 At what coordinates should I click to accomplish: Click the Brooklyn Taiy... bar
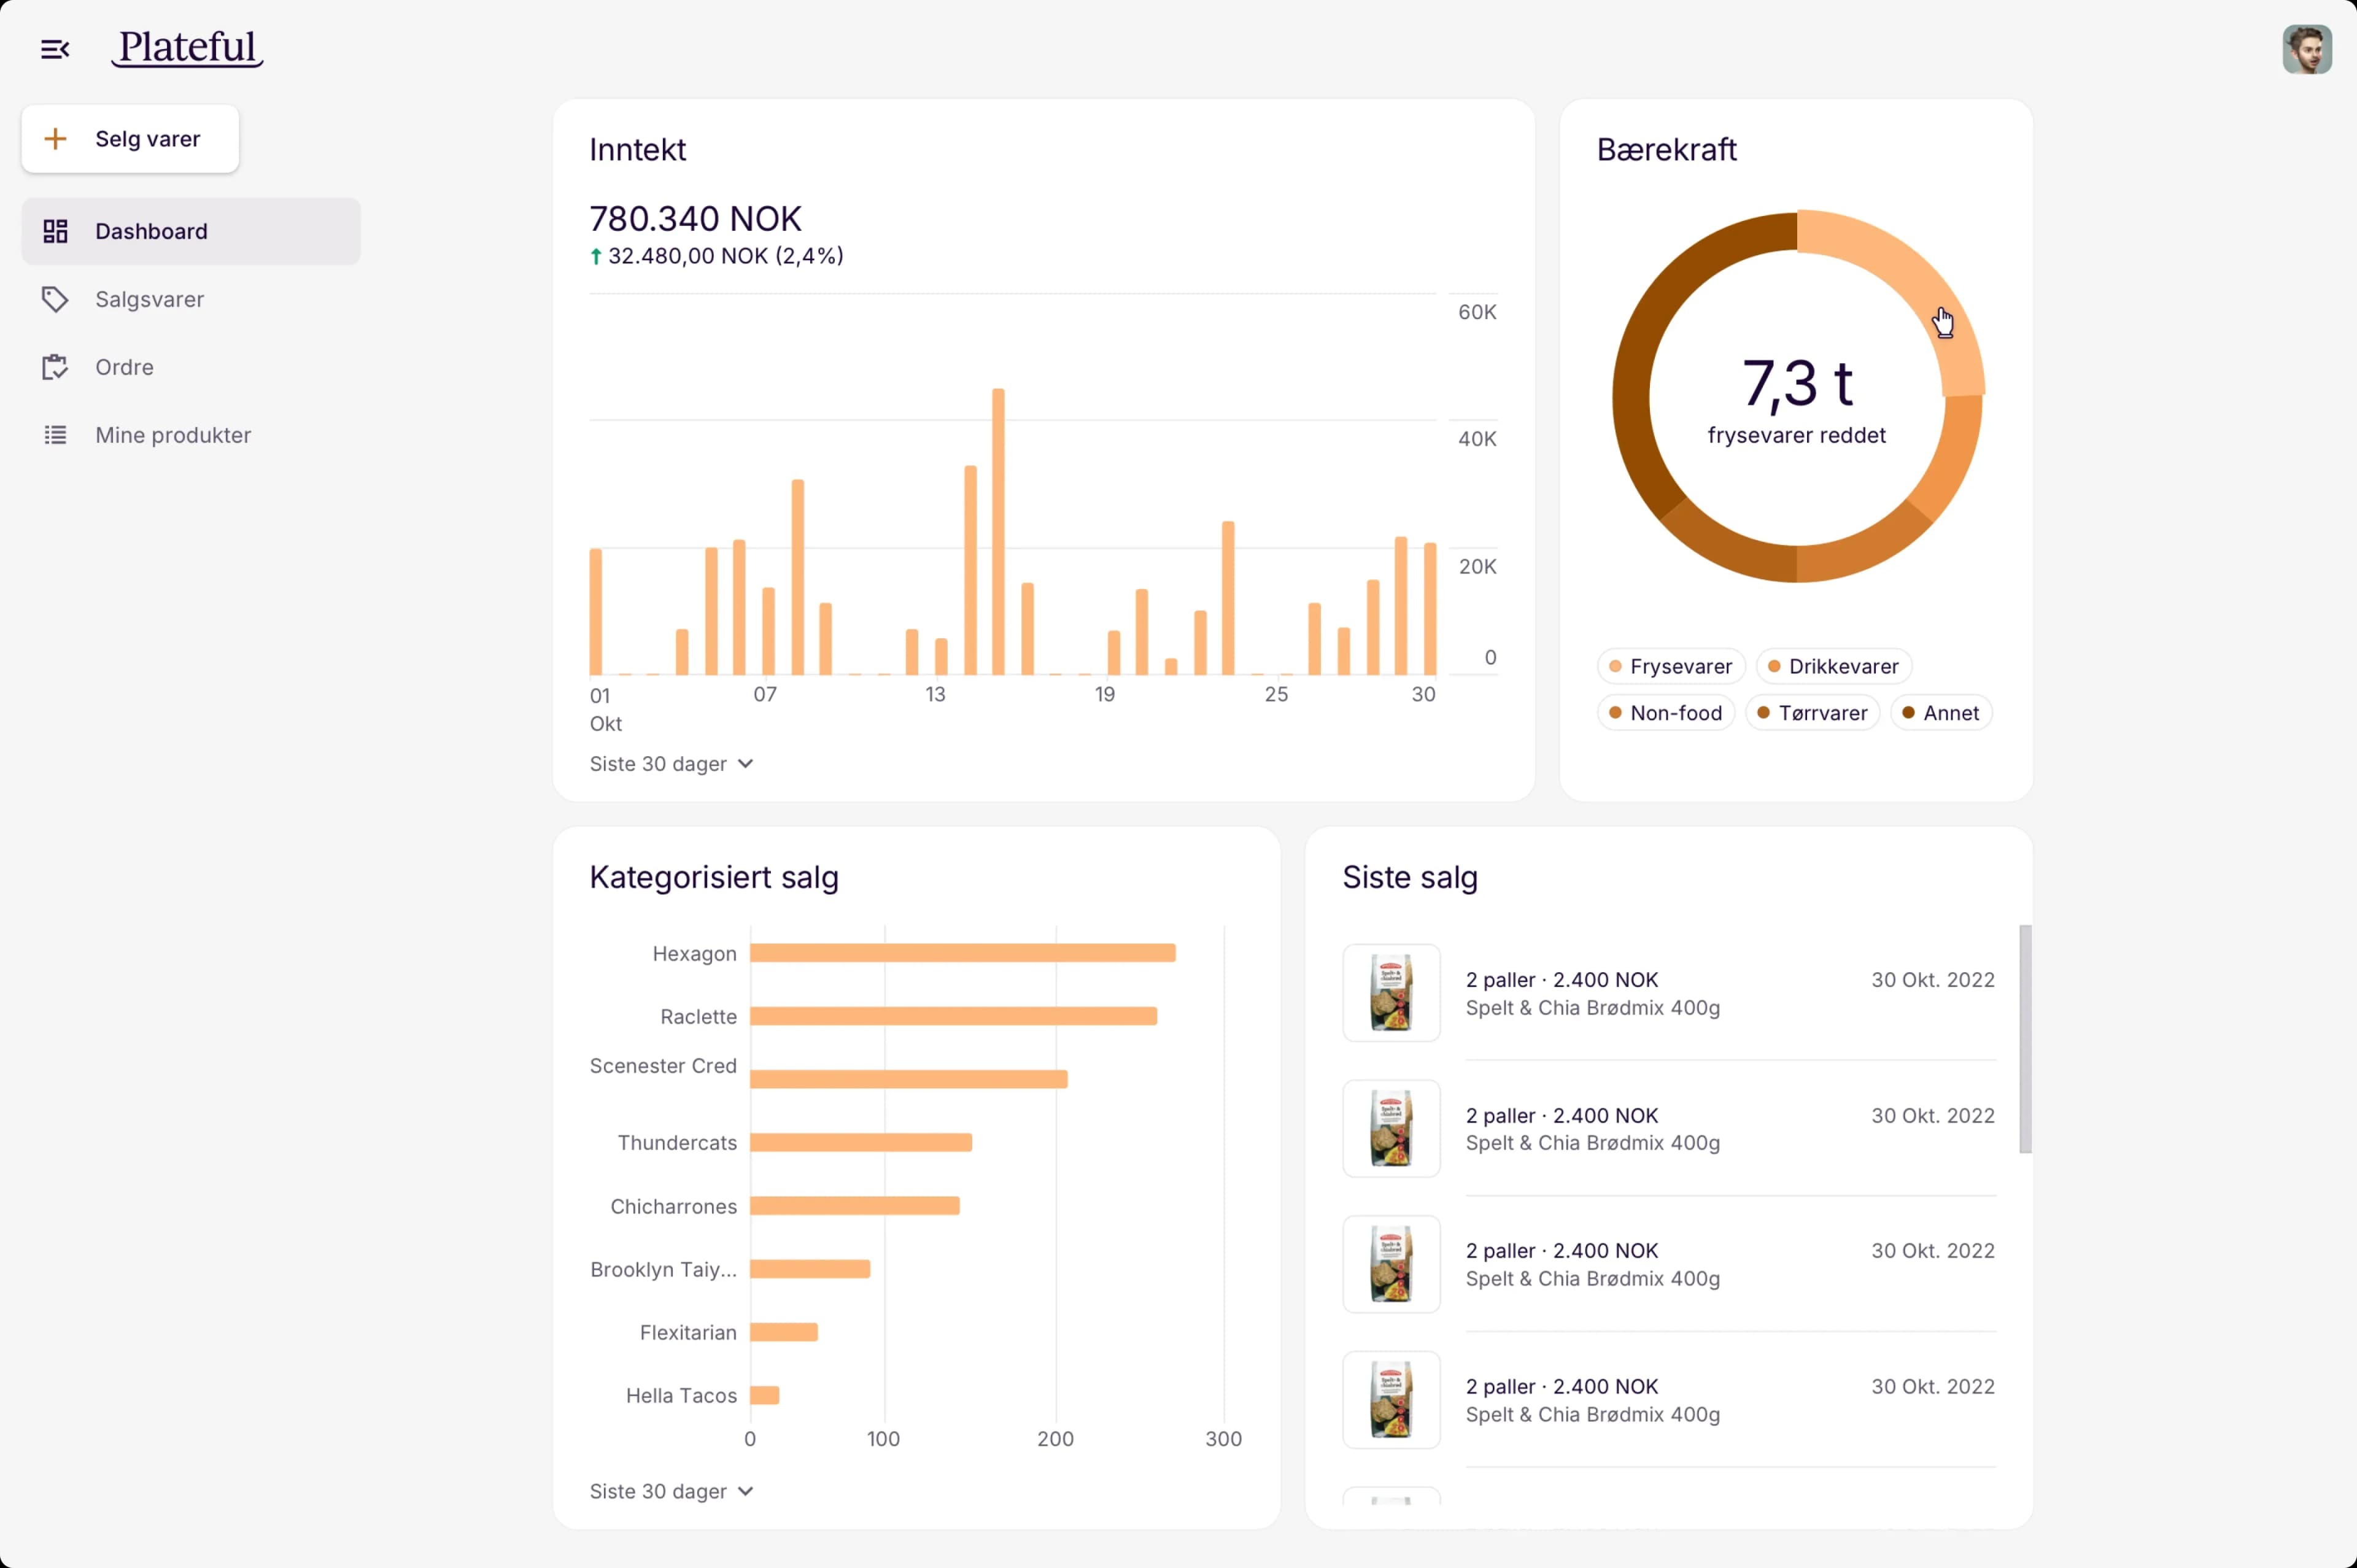(x=810, y=1269)
